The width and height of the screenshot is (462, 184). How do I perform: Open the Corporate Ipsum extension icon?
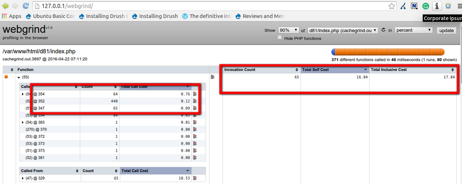437,6
